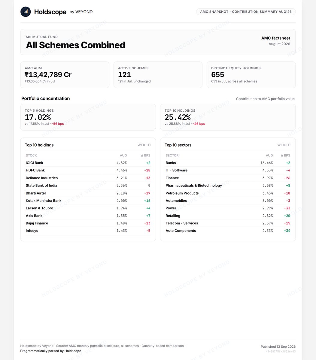
Task: Click the '−56 bps' change indicator
Action: 58,124
